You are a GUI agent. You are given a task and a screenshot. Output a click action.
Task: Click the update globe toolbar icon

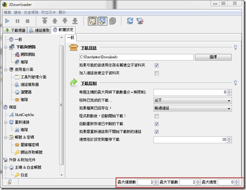point(140,21)
